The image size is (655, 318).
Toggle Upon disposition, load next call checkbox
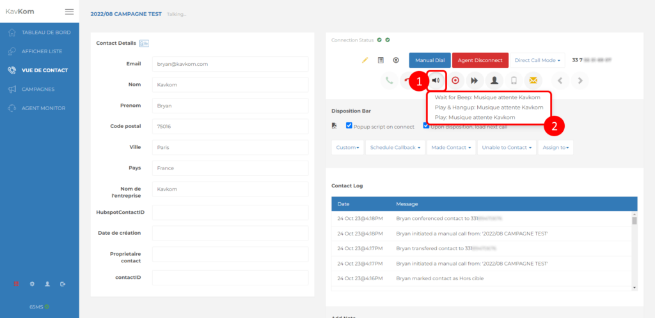426,126
